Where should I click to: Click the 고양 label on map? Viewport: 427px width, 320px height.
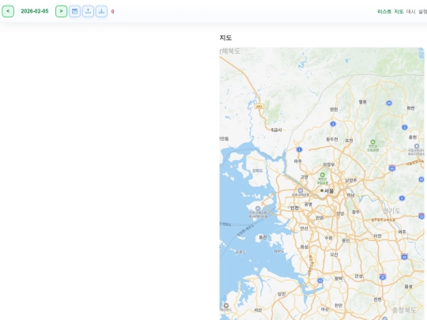(304, 177)
